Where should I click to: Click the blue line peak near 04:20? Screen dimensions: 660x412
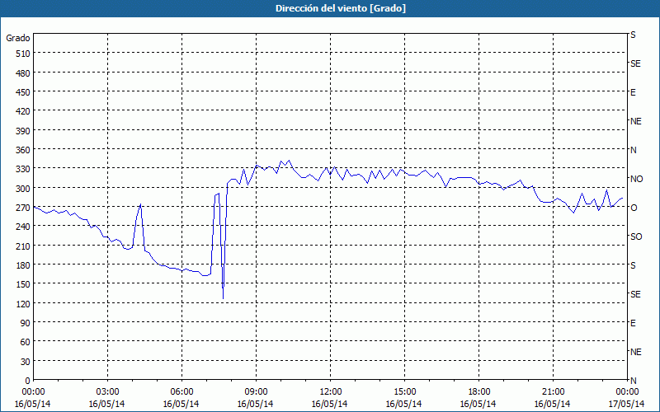point(140,204)
